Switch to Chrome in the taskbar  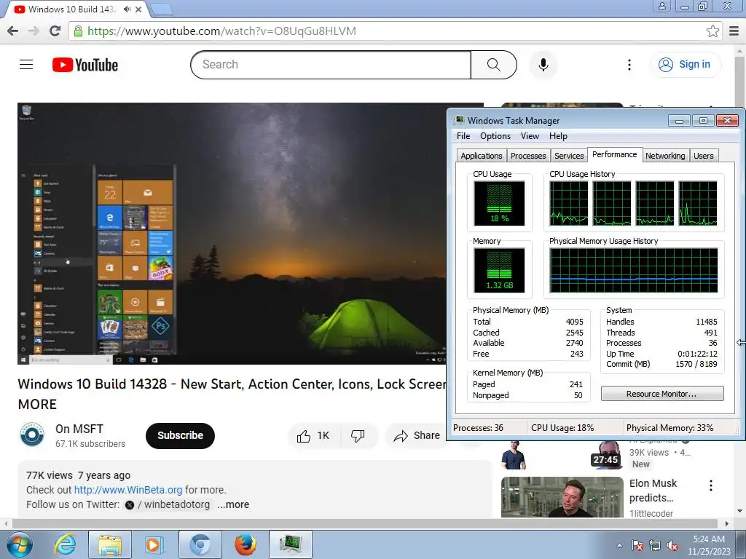[200, 544]
